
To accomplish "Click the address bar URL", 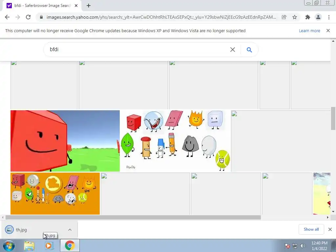I will tap(161, 17).
